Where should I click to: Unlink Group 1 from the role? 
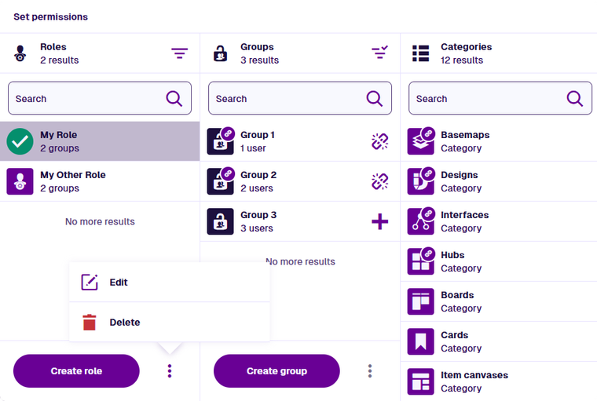379,141
